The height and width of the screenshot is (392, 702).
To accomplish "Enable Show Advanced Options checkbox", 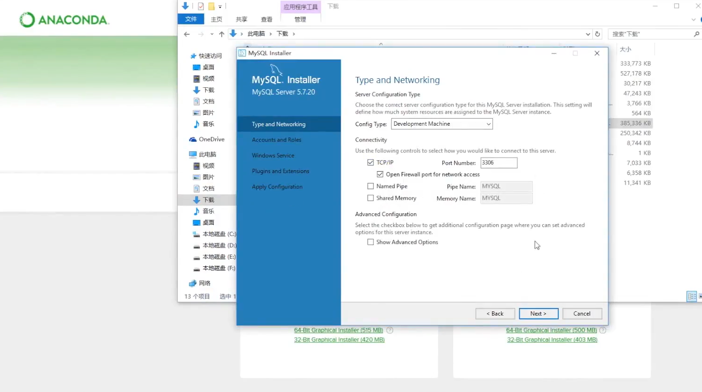I will (371, 242).
